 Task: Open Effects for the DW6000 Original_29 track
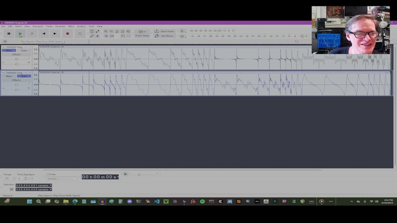[x=16, y=55]
